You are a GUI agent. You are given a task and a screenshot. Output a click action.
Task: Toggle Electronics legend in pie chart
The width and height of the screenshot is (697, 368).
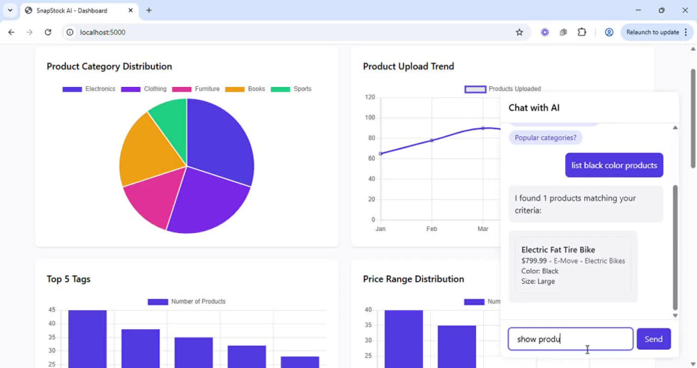pos(89,89)
